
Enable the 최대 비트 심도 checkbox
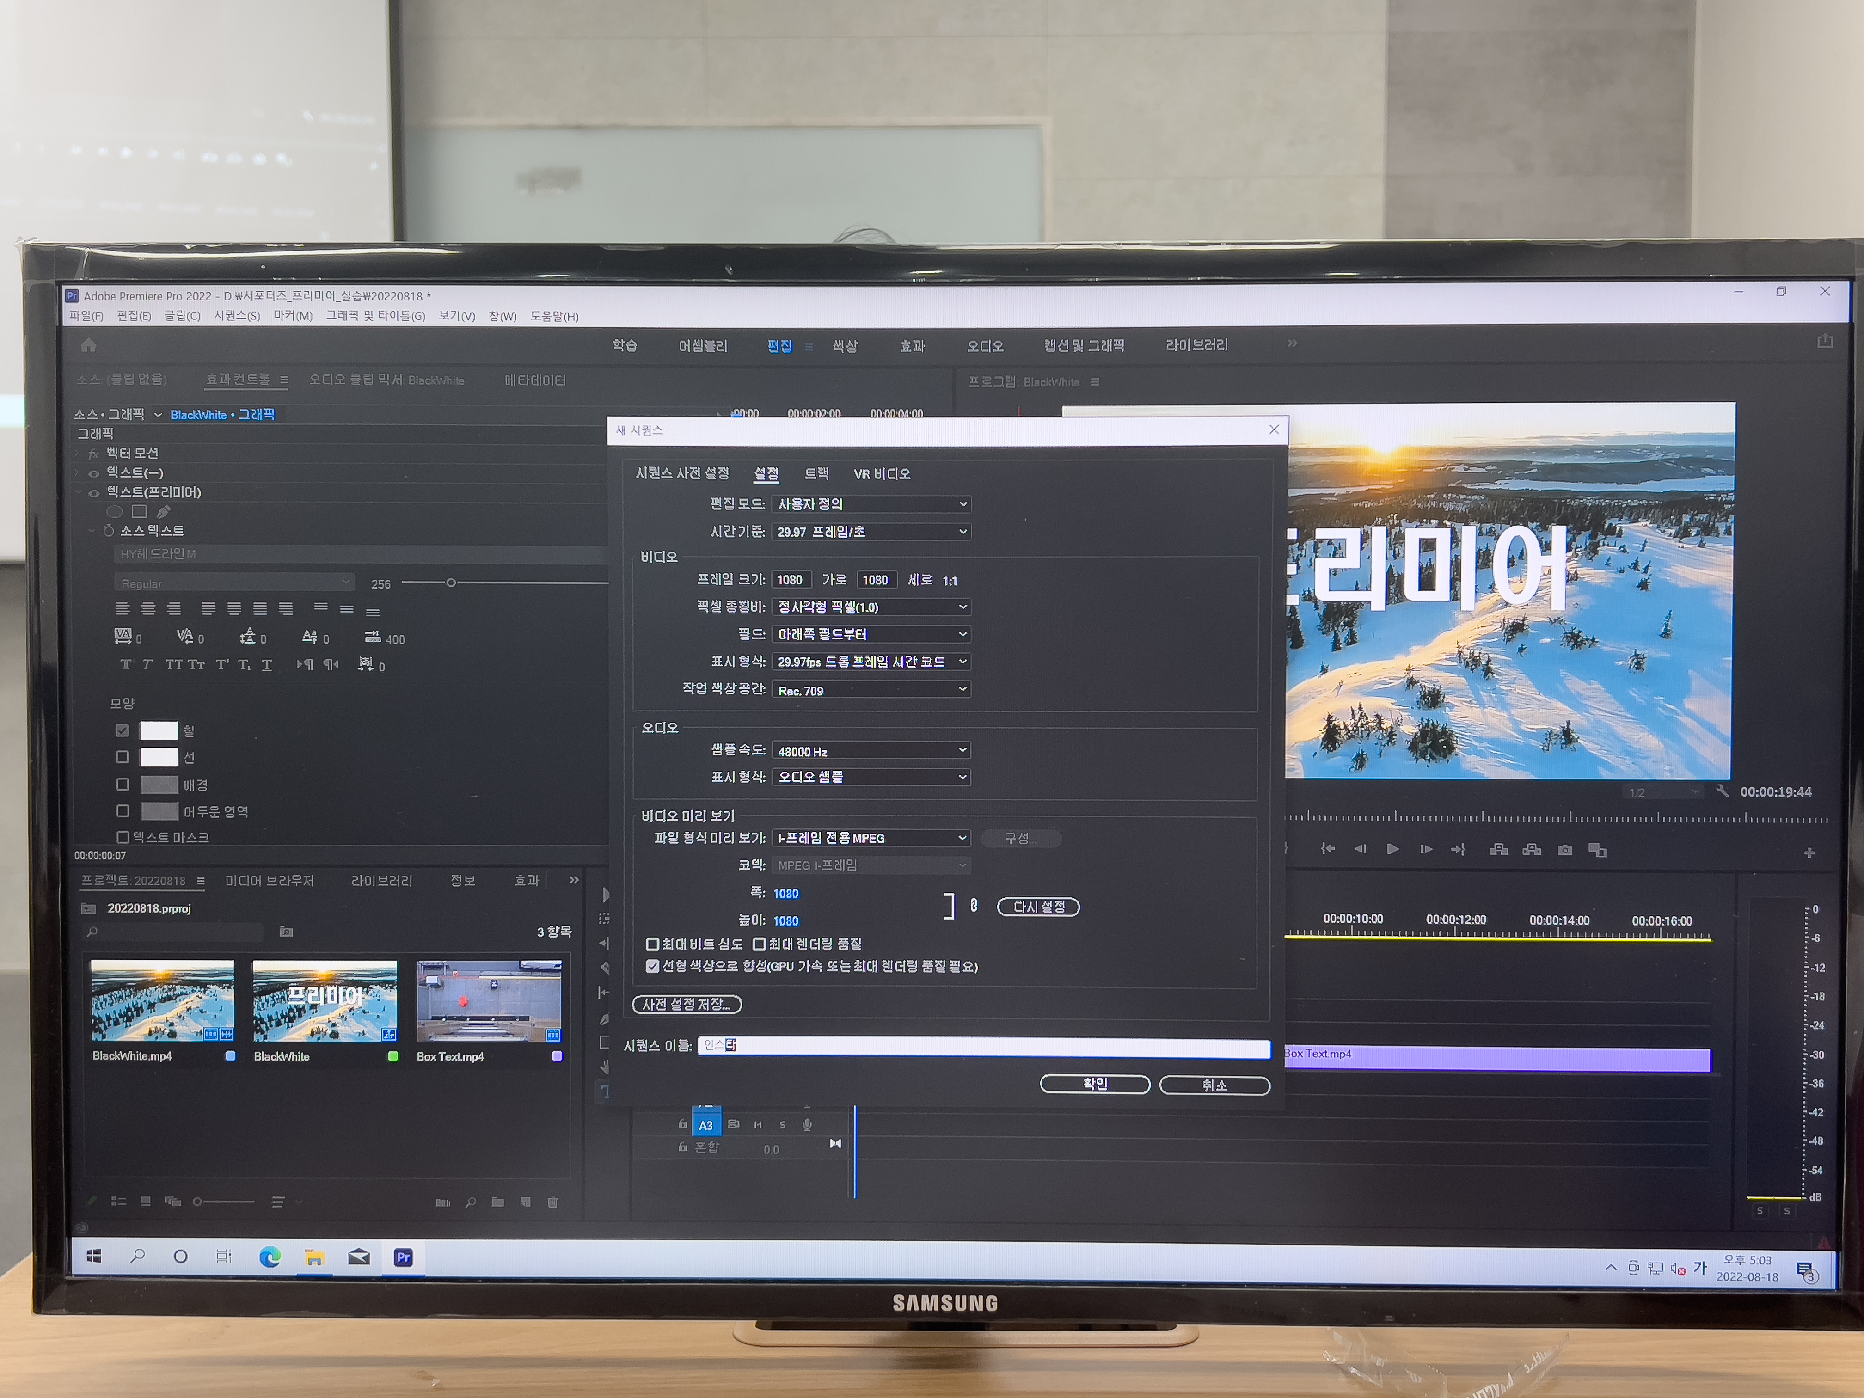coord(652,944)
